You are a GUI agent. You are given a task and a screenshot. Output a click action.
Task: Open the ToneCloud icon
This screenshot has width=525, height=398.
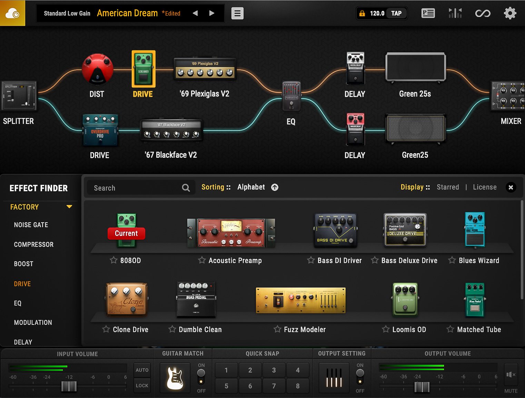[x=12, y=13]
